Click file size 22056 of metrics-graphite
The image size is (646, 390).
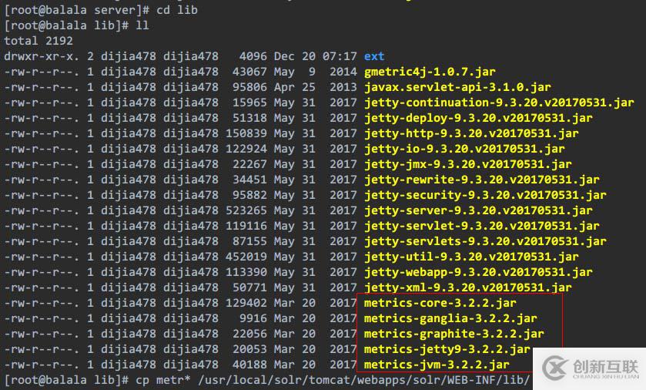point(249,334)
